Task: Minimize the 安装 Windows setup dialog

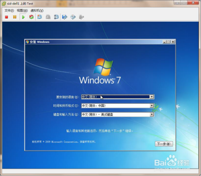Action: coord(164,42)
